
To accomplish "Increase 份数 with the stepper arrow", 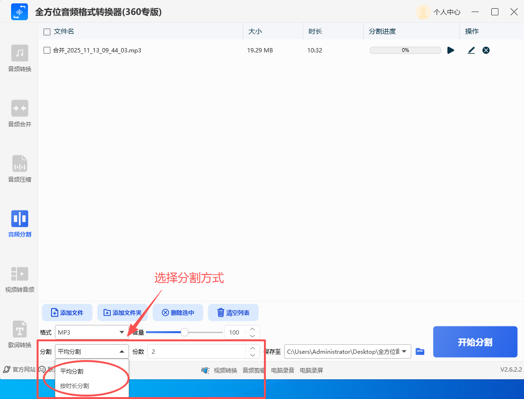I will point(252,348).
